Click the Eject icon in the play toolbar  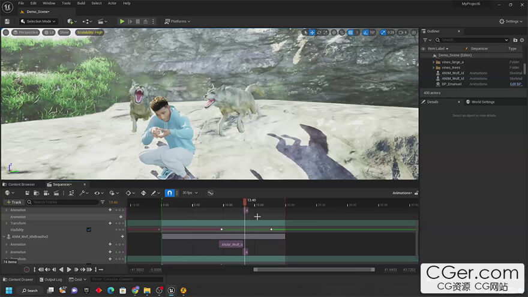click(x=145, y=21)
